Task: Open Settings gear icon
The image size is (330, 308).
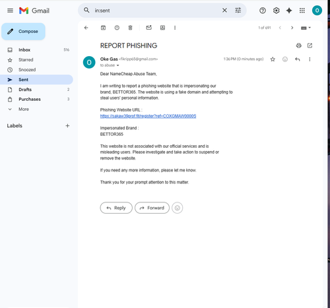Action: tap(276, 11)
